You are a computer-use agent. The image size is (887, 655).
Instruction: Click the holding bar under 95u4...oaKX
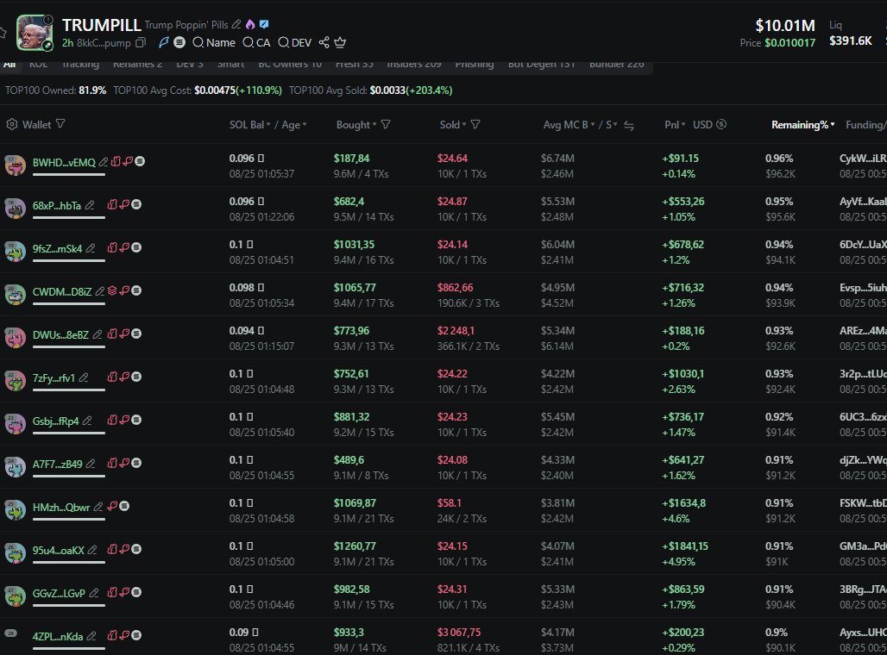[x=68, y=562]
